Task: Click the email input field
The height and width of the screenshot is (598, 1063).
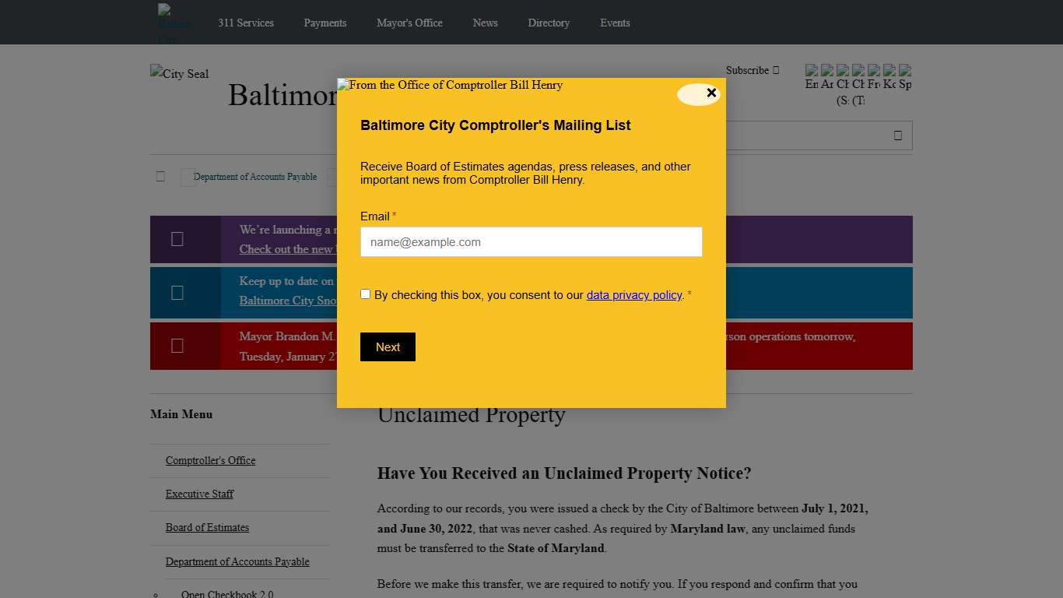Action: (531, 241)
